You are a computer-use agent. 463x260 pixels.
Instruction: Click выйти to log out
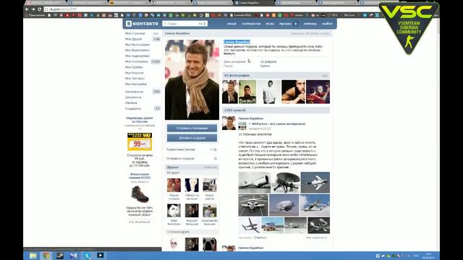pyautogui.click(x=327, y=24)
